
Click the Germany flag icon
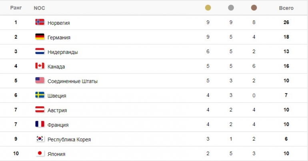click(40, 37)
